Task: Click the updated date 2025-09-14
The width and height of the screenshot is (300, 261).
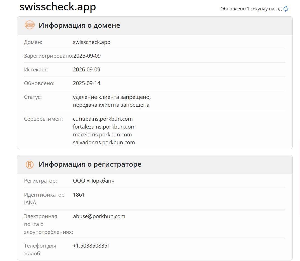Action: pyautogui.click(x=87, y=83)
